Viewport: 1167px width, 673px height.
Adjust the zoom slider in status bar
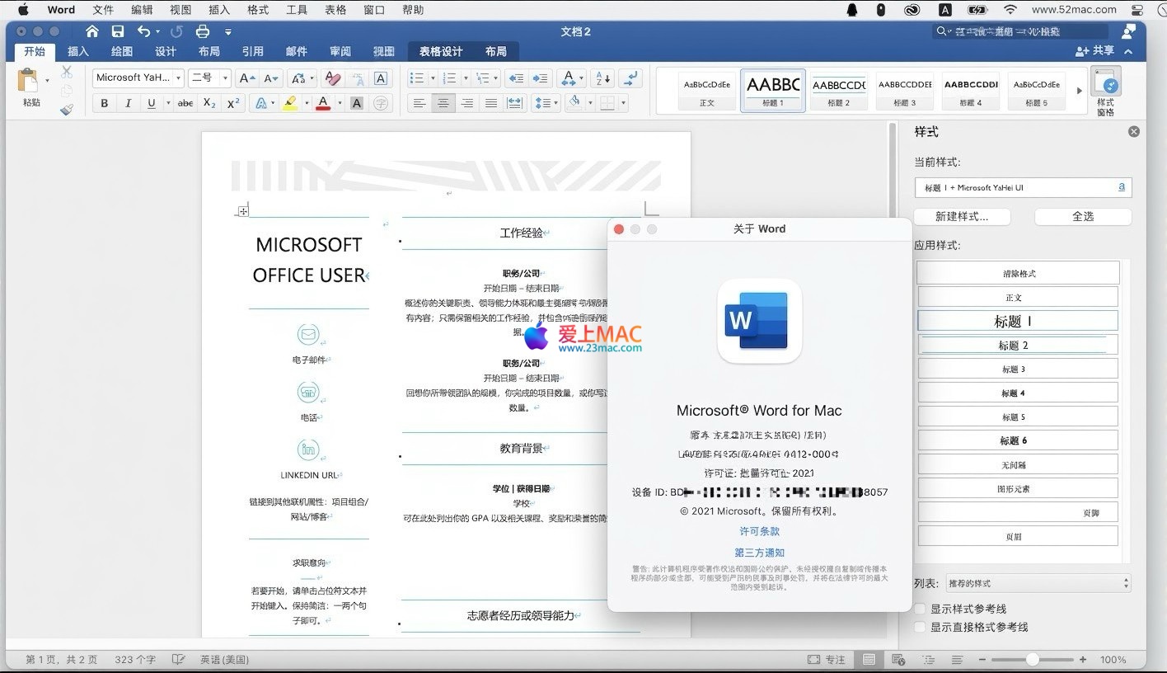point(1032,660)
